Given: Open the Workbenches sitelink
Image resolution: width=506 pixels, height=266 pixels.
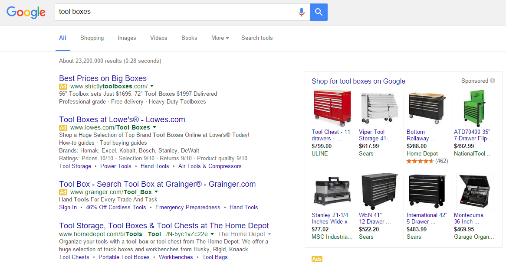Looking at the screenshot, I should (x=176, y=257).
